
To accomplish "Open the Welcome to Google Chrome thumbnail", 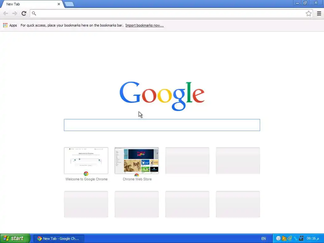I will (x=86, y=160).
